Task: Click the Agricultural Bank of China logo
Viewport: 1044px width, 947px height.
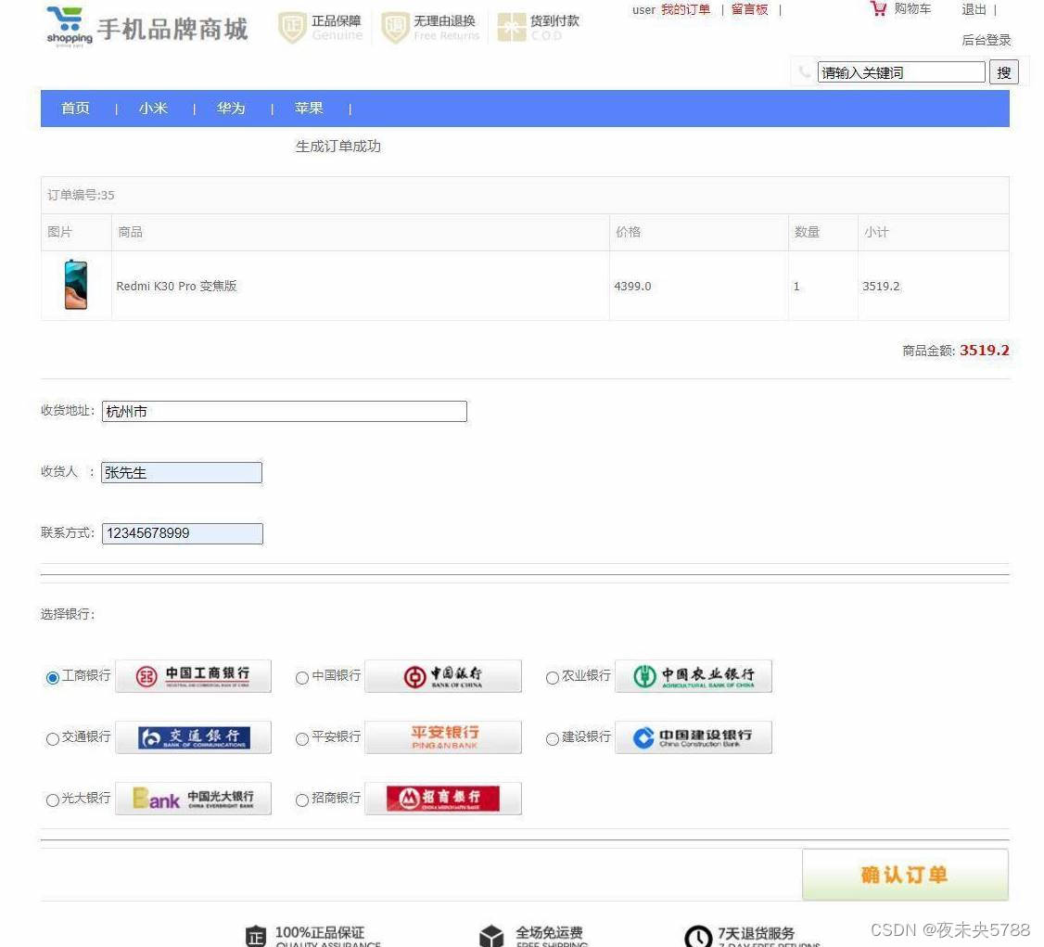Action: click(x=694, y=676)
